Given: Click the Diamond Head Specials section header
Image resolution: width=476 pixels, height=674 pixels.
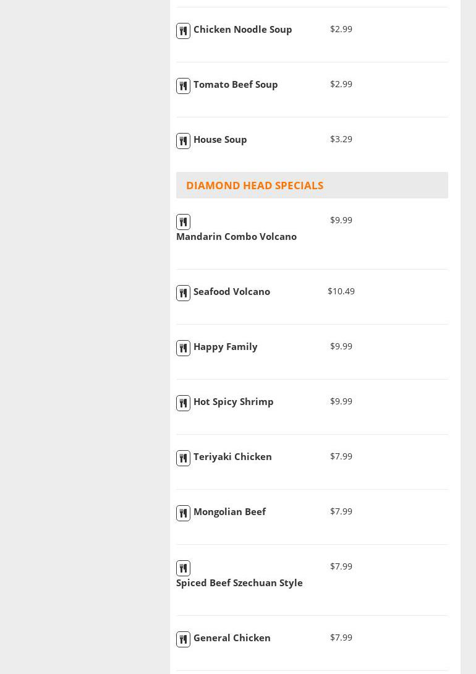Looking at the screenshot, I should tap(255, 186).
